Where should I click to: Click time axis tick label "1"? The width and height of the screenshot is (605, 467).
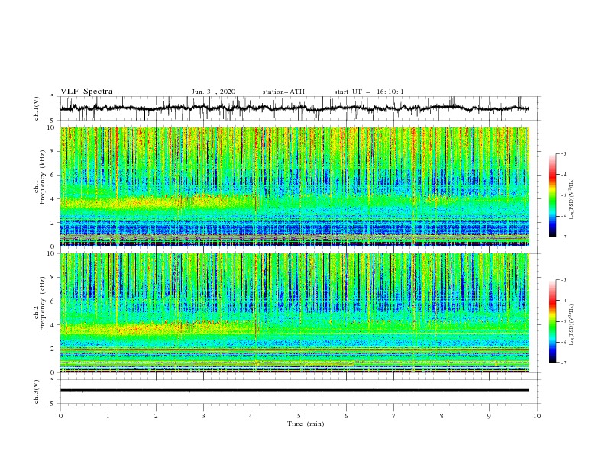(108, 416)
